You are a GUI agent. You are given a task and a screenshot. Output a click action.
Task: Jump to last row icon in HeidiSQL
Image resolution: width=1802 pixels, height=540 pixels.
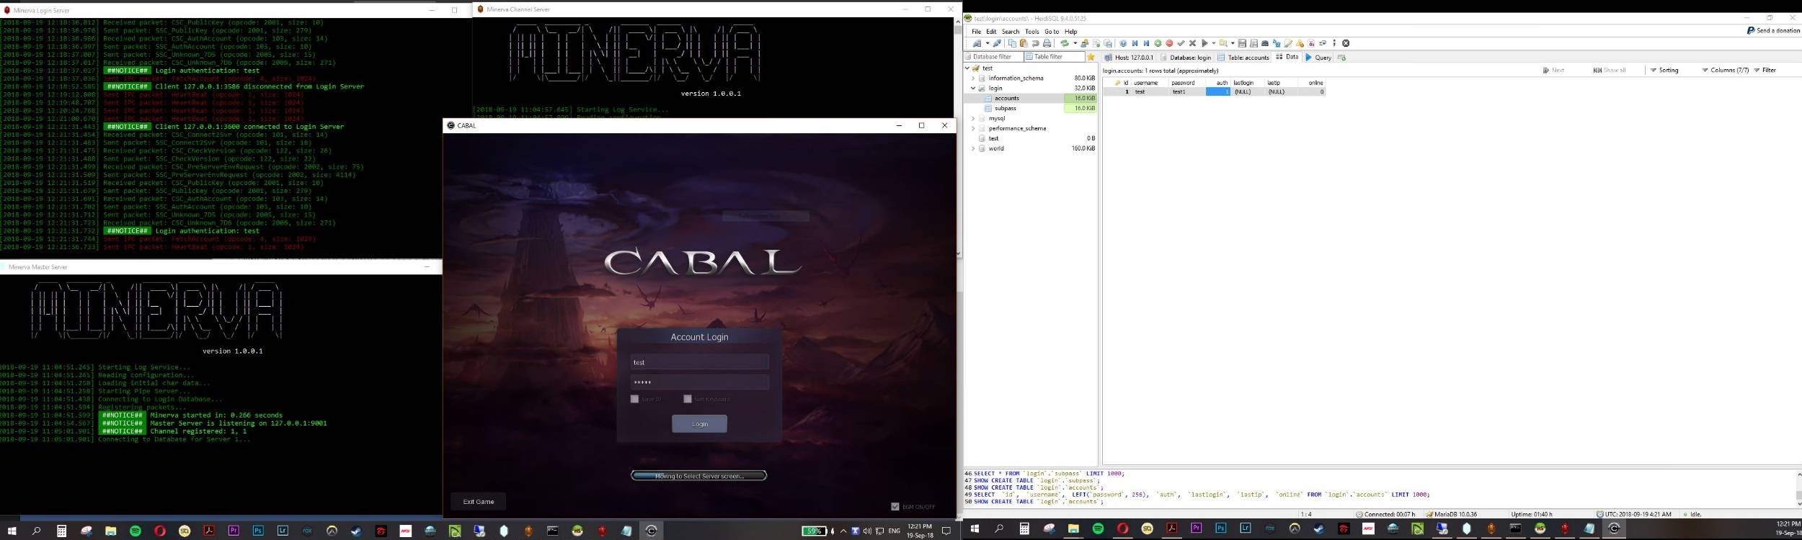coord(1146,43)
